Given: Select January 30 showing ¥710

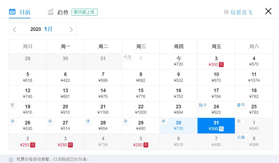Looking at the screenshot, I should coord(178,126).
